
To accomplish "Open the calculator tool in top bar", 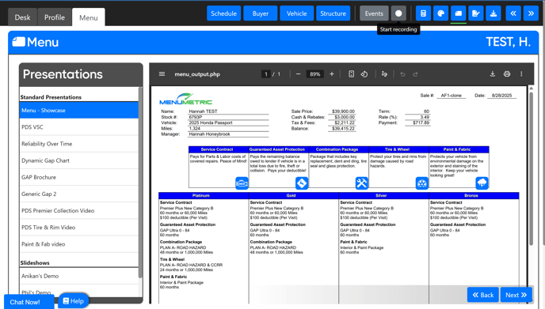I will pos(423,13).
